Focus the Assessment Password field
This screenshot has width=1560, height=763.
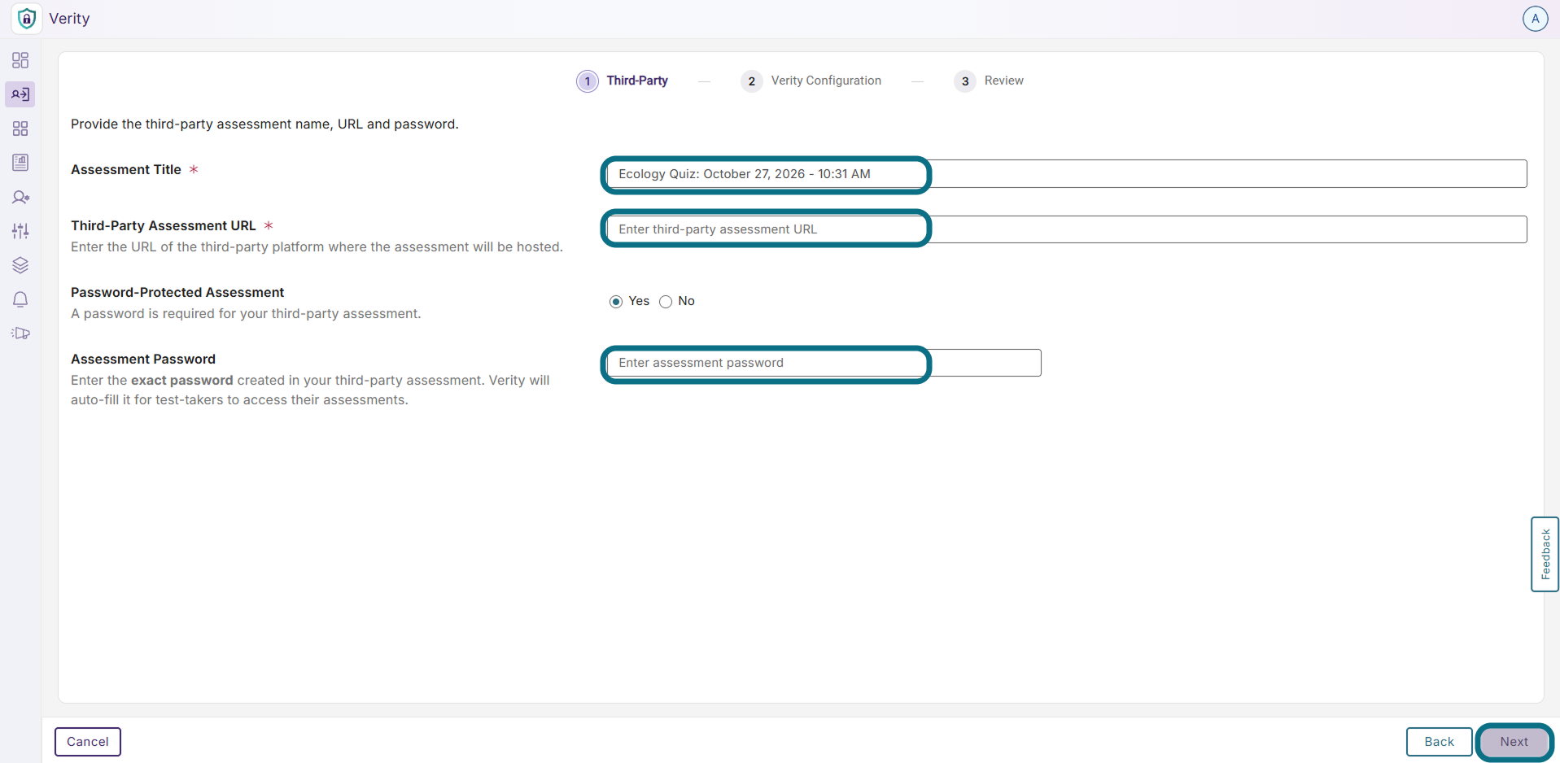click(824, 363)
